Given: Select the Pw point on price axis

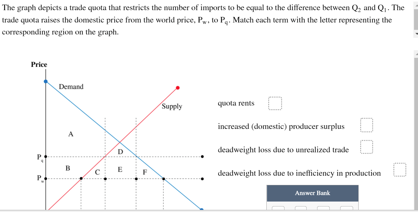Looking at the screenshot, I should click(x=46, y=178).
